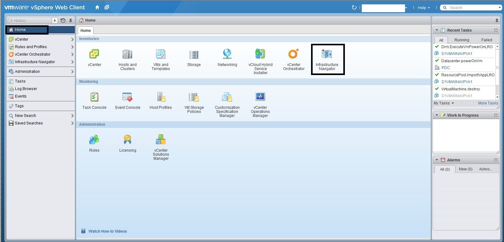Open the vCenter Orchestrator inventory icon
This screenshot has height=242, width=504.
pyautogui.click(x=294, y=54)
